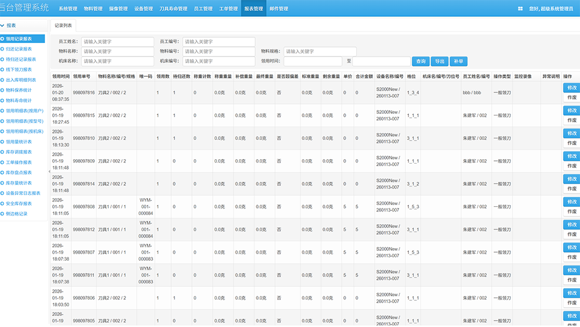Focus the 员工姓名 keyword input field
580x327 pixels.
click(117, 42)
